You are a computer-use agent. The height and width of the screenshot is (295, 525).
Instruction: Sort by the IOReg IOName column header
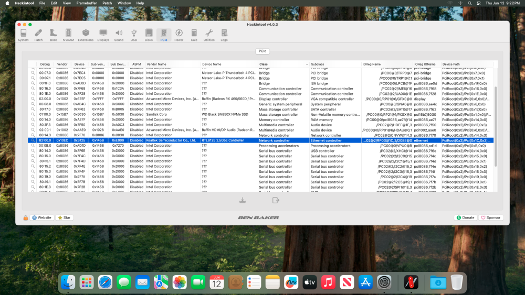[x=427, y=64]
